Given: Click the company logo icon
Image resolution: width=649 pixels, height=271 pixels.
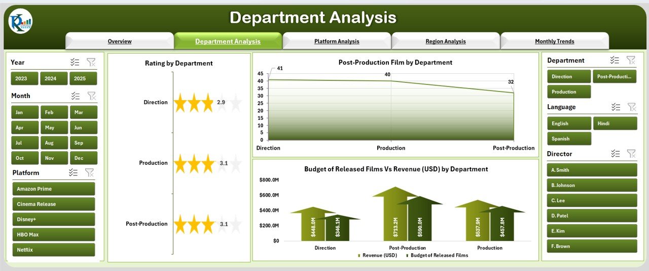Looking at the screenshot, I should coord(20,21).
